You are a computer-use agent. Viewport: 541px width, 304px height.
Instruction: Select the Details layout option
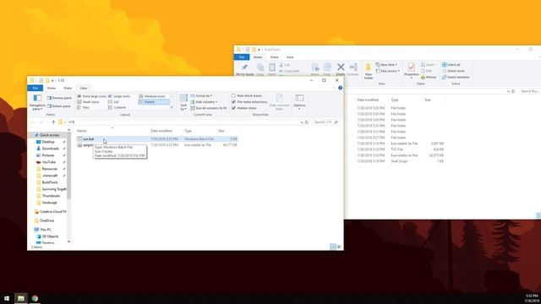pyautogui.click(x=154, y=102)
